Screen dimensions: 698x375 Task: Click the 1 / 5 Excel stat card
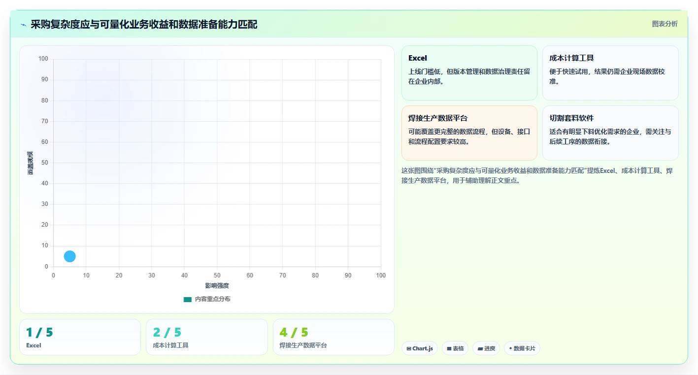point(80,337)
